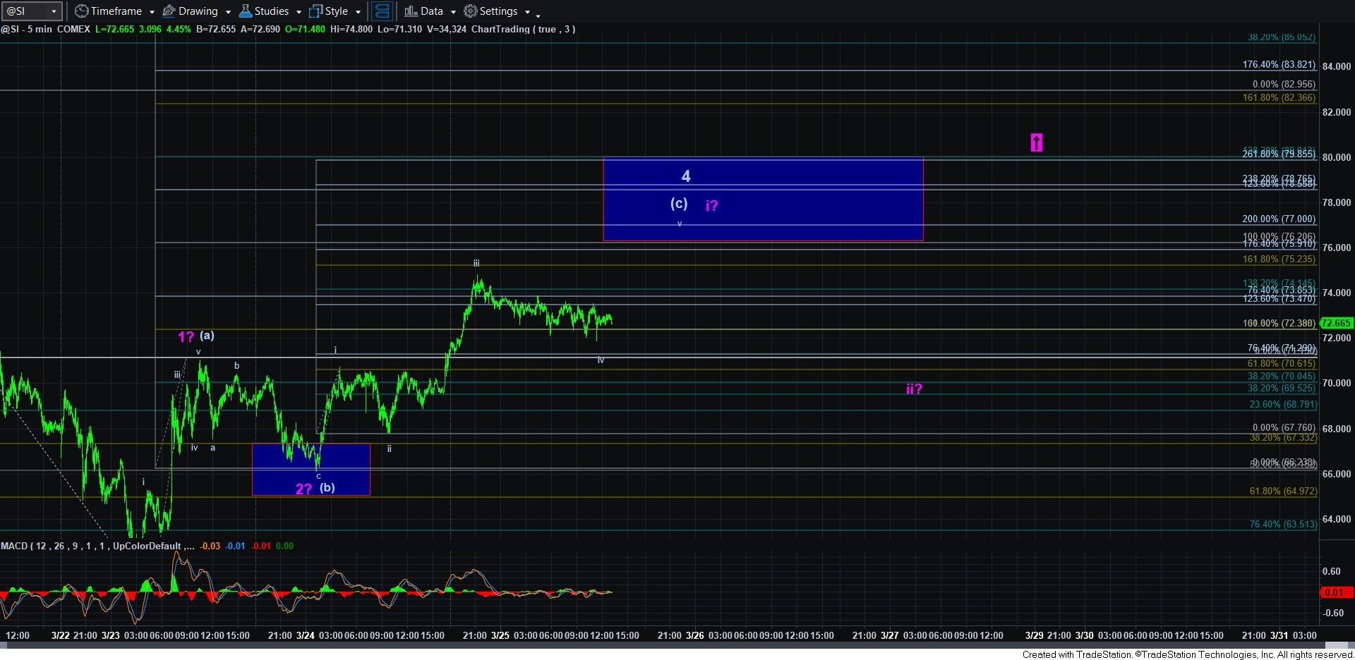Open the toolbar overflow arrow after Settings

tap(538, 14)
